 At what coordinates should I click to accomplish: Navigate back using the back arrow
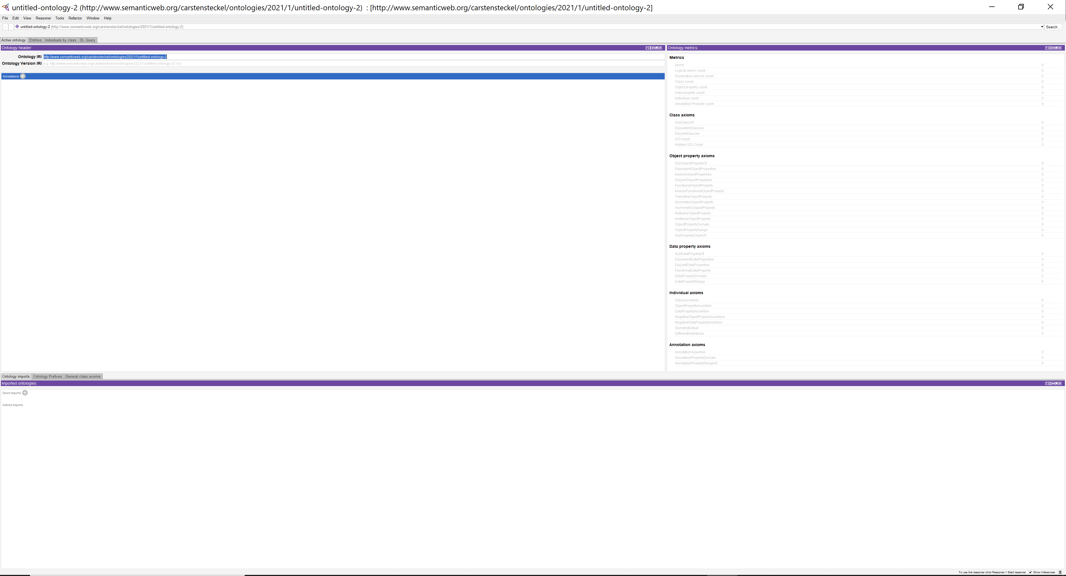point(5,26)
